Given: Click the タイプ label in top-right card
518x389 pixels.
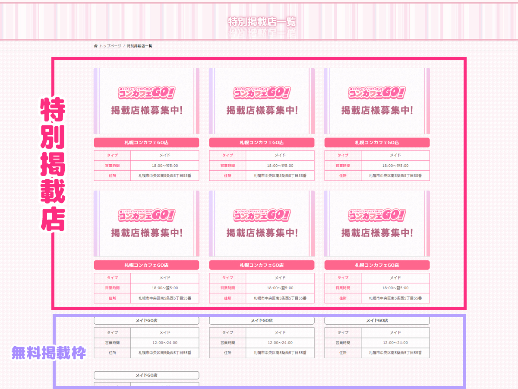Looking at the screenshot, I should point(343,156).
